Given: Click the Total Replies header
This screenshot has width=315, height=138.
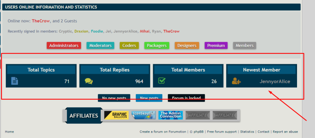Looking at the screenshot, I should [115, 70].
